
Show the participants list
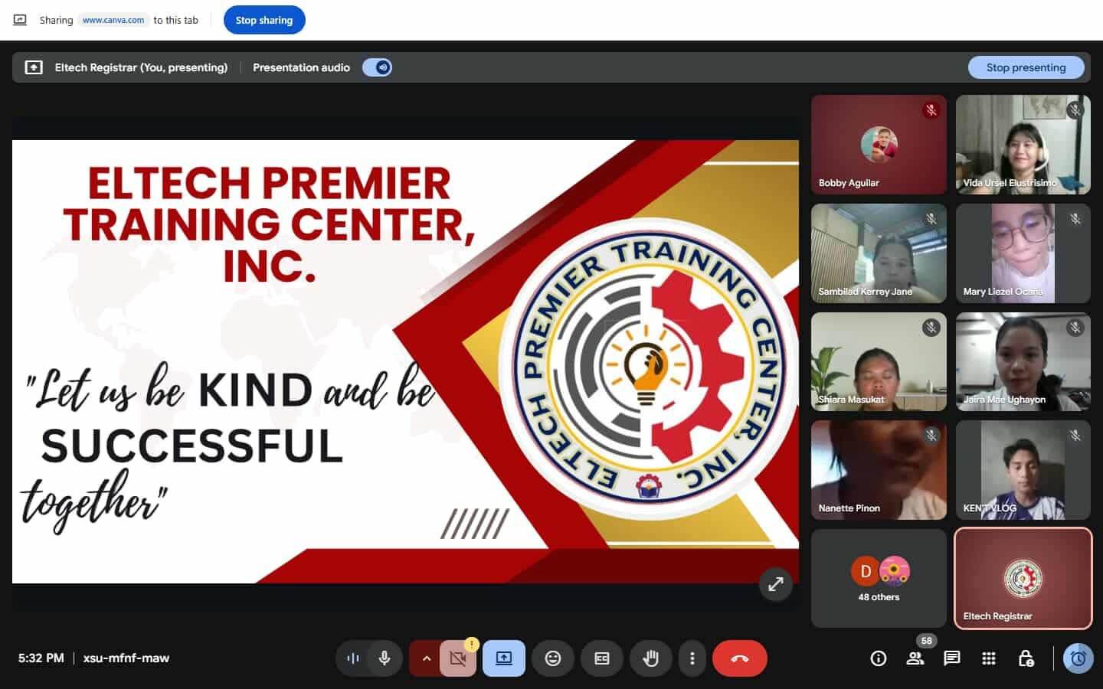915,658
